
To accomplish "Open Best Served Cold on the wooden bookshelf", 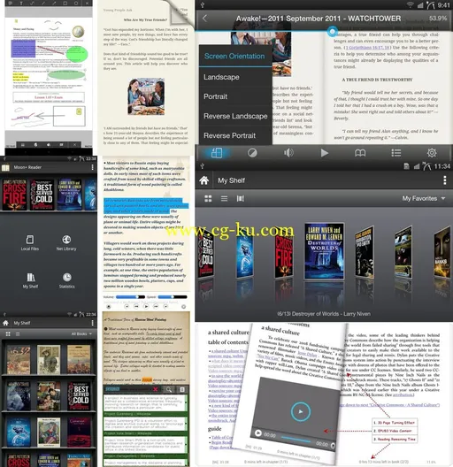I will [79, 396].
